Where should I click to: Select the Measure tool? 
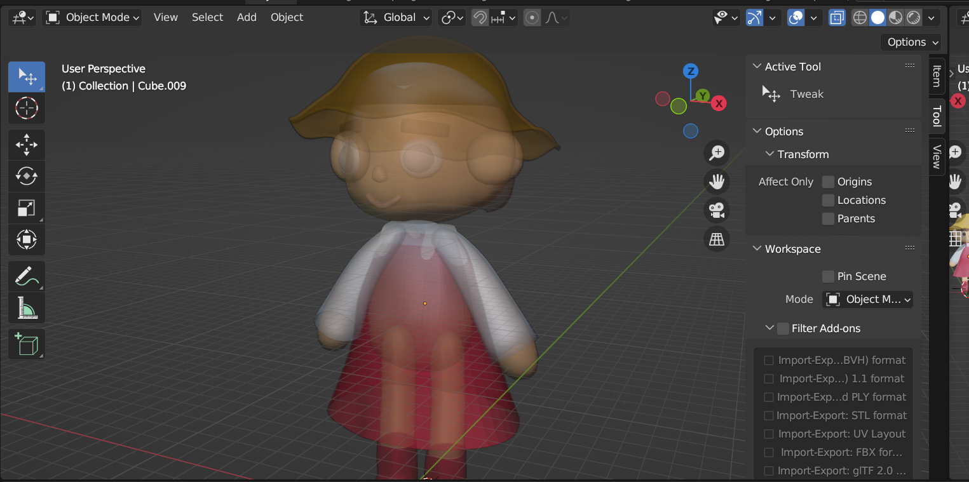click(x=27, y=307)
